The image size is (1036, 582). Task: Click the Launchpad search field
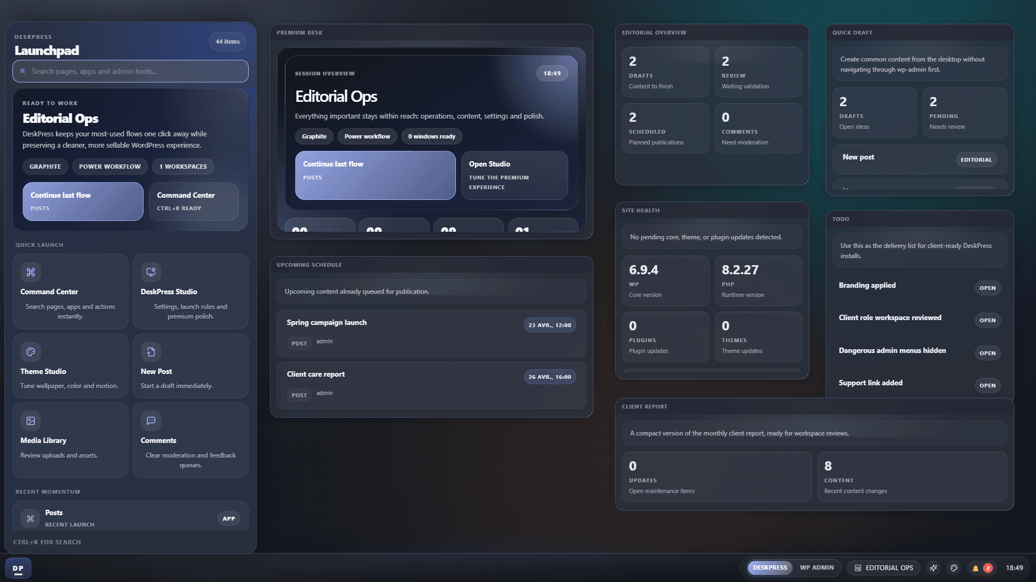pos(130,71)
